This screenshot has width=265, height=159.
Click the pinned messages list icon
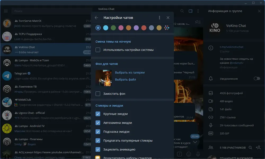[198, 22]
